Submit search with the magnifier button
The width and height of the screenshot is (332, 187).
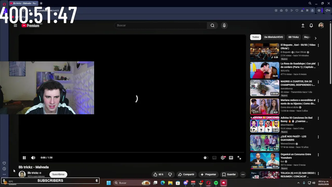[x=212, y=25]
